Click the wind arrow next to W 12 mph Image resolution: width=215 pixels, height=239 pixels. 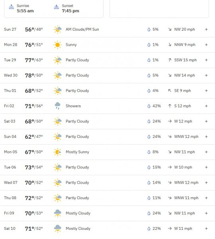coord(170,121)
